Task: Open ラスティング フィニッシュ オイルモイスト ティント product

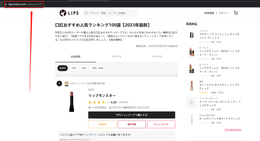Action: coord(219,36)
